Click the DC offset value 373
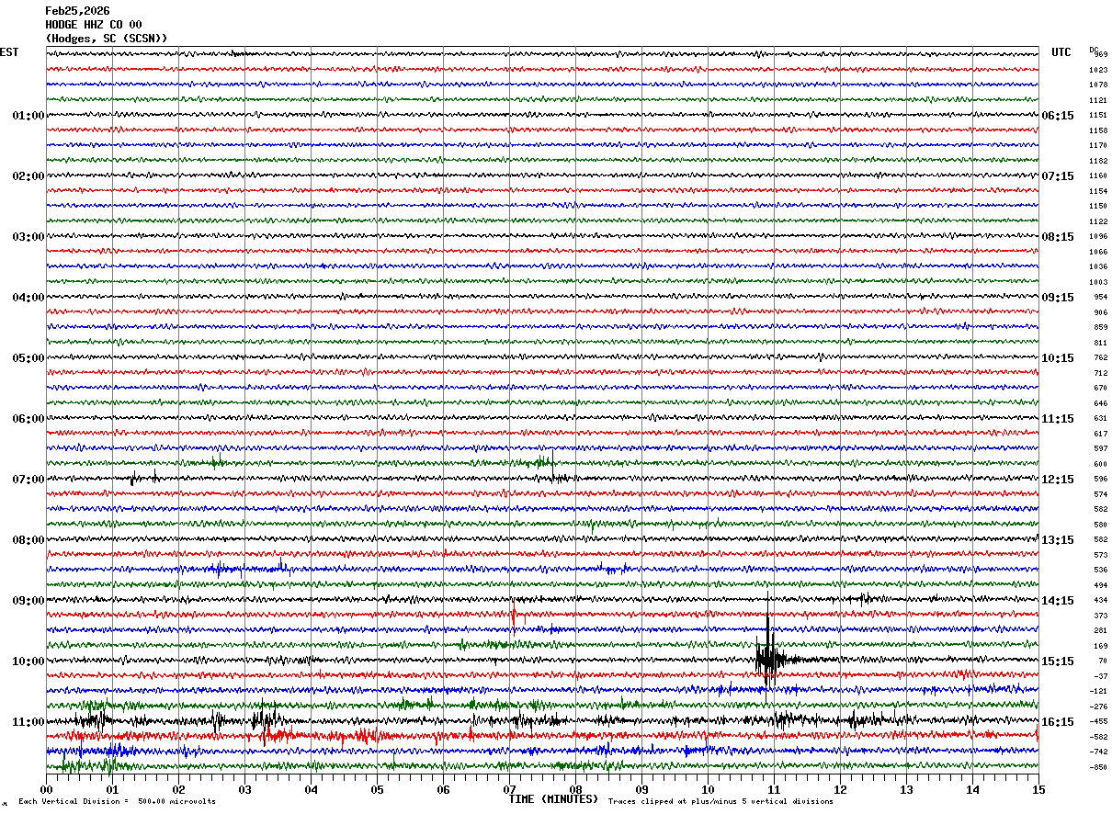The image size is (1112, 814). coord(1101,616)
